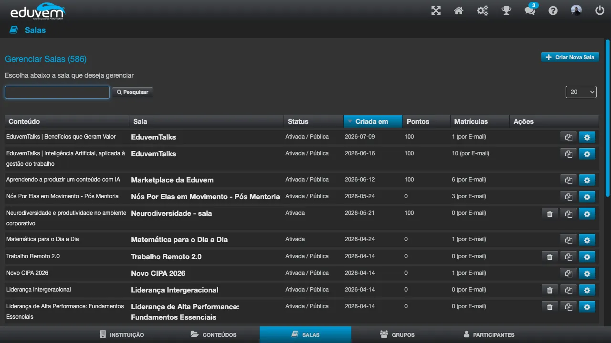Delete the Liderança Intergeracional room
Image resolution: width=611 pixels, height=343 pixels.
click(550, 290)
